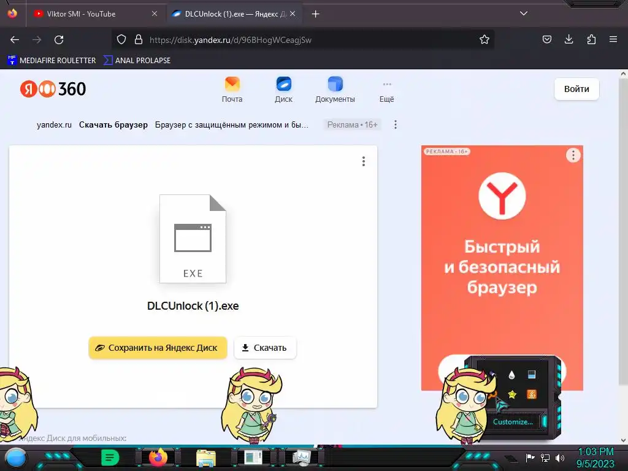This screenshot has height=471, width=628.
Task: Reload the current Yandex Disk page
Action: pos(59,40)
